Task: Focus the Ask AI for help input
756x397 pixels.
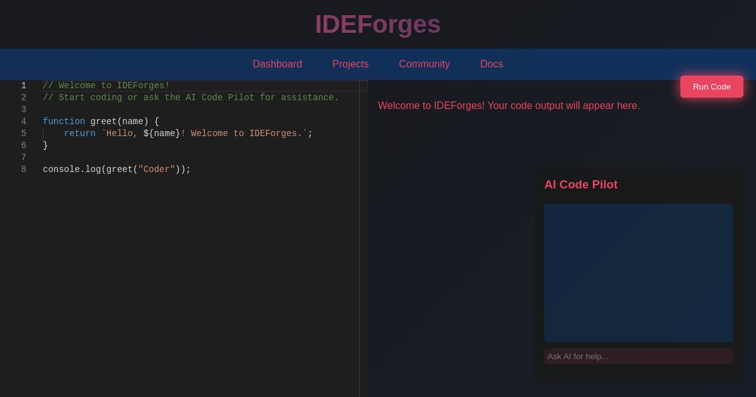Action: [x=638, y=356]
